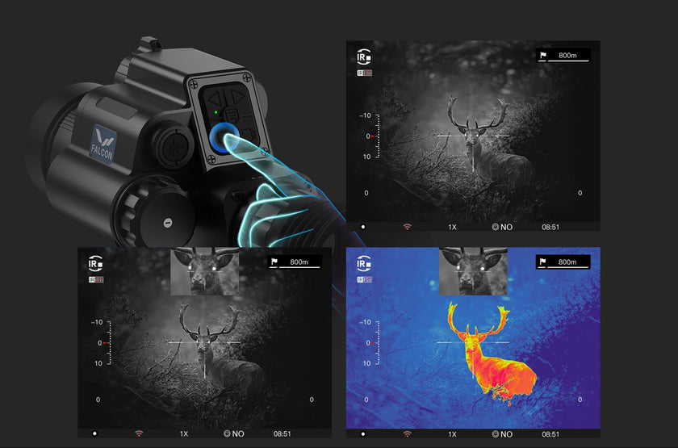
Task: Click 08:51 clock in top-right grayscale view
Action: point(550,227)
